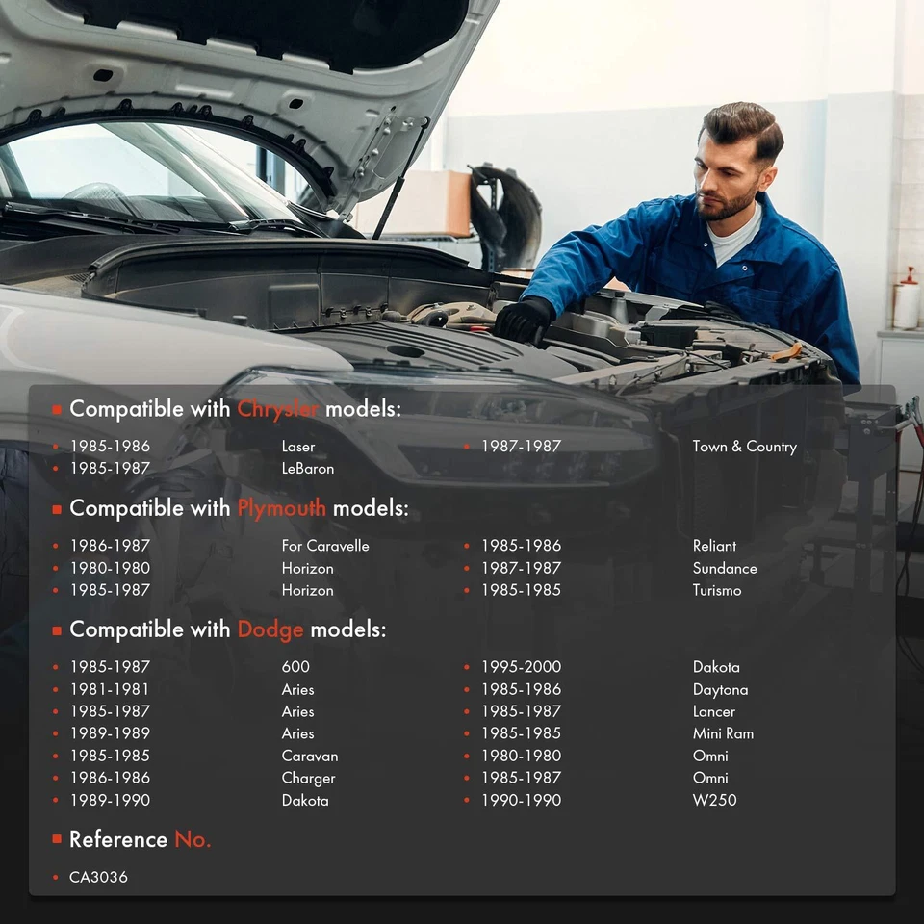Click the "Compatible with Plymouth models:" heading
The height and width of the screenshot is (924, 924).
[x=239, y=508]
